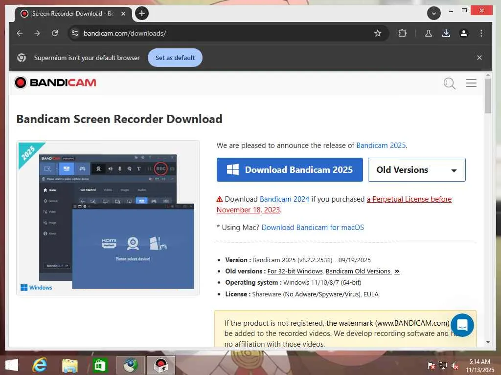Open the Extensions puzzle icon
This screenshot has width=501, height=375.
coord(402,33)
